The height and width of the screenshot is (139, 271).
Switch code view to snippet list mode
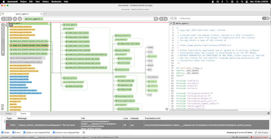(264, 18)
